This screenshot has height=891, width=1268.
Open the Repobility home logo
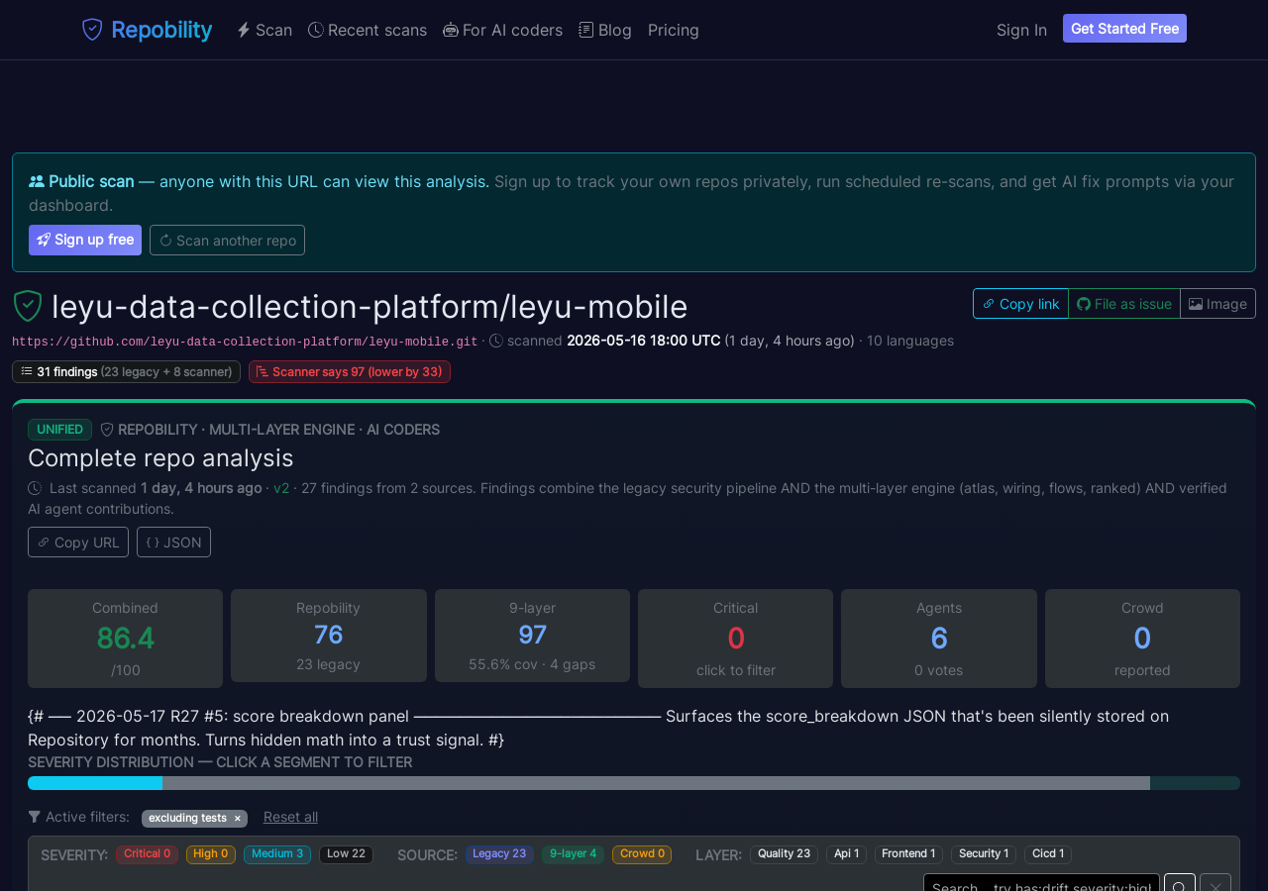(x=147, y=30)
